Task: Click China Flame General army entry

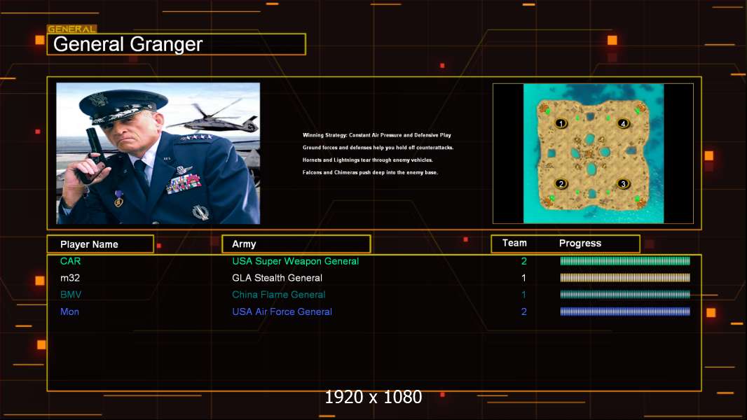Action: tap(279, 295)
